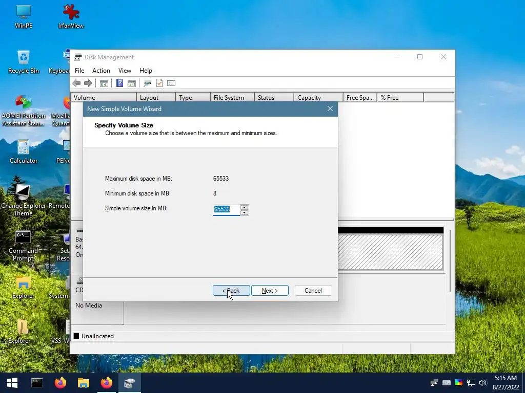The image size is (525, 393).
Task: Close the New Simple Volume Wizard dialog
Action: (x=330, y=108)
